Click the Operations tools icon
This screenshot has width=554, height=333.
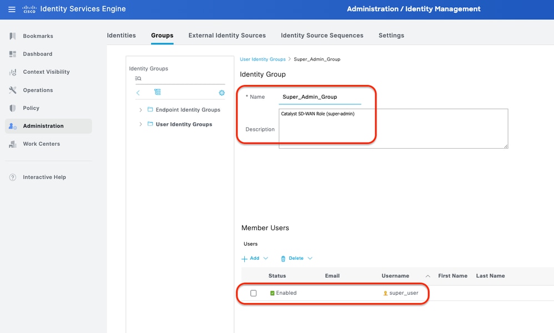point(13,90)
